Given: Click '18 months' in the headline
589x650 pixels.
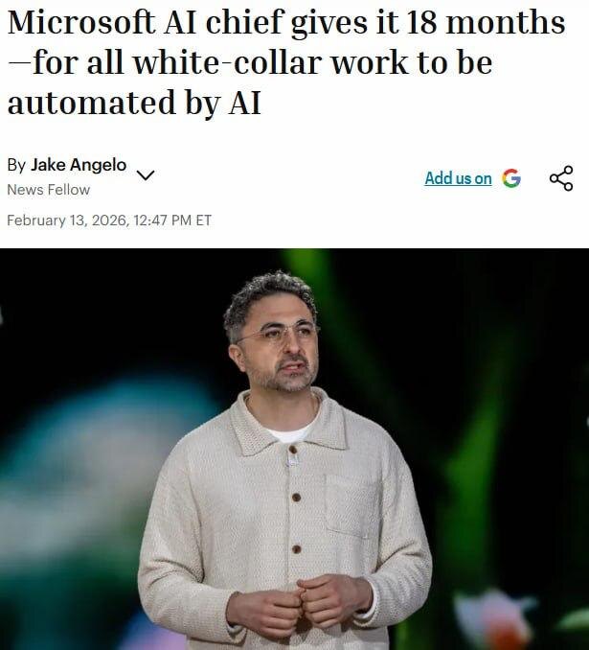Looking at the screenshot, I should coord(485,22).
